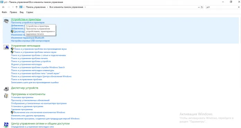Open Установка программы
This screenshot has height=128, width=241.
pos(22,97)
